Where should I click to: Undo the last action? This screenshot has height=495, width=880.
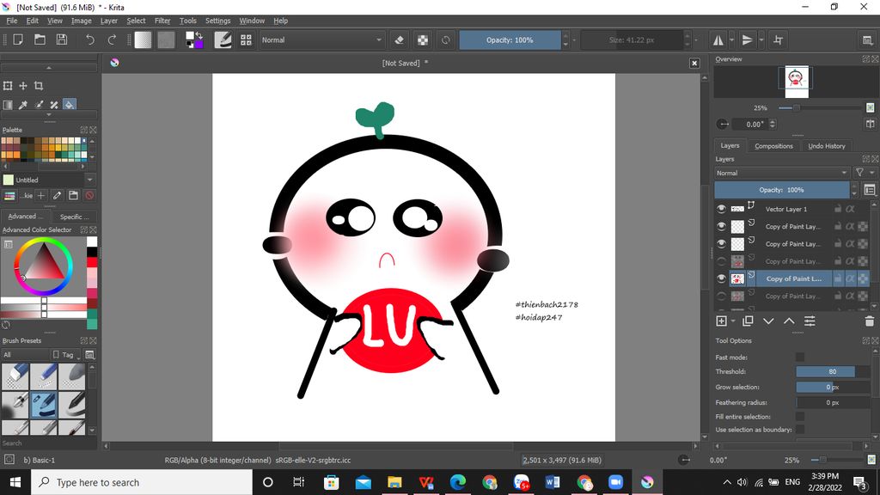(x=89, y=40)
